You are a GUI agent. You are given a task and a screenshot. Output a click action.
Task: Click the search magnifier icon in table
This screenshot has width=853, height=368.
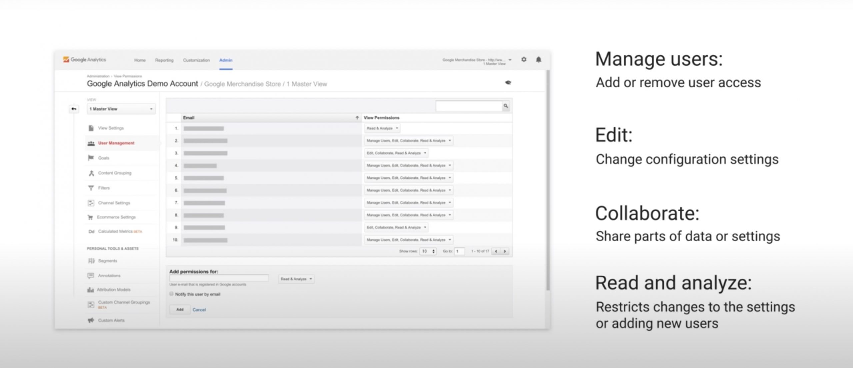coord(506,106)
